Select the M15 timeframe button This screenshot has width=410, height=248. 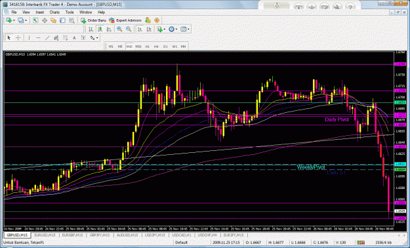[129, 47]
